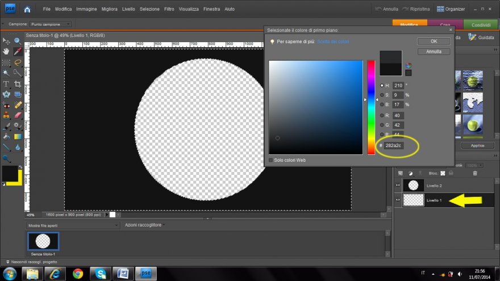Select the Gradient tool
The height and width of the screenshot is (281, 500).
(18, 137)
